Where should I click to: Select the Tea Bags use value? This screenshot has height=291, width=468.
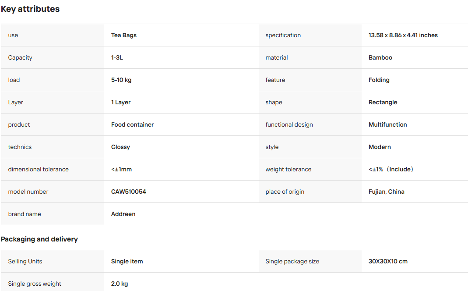click(x=124, y=35)
